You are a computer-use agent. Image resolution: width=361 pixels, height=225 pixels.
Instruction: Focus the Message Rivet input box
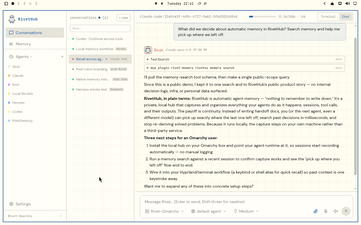pos(246,202)
